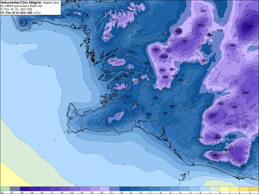Click the 'Hitakort (2m)' header text
This screenshot has width=259, height=194.
[x=51, y=3]
